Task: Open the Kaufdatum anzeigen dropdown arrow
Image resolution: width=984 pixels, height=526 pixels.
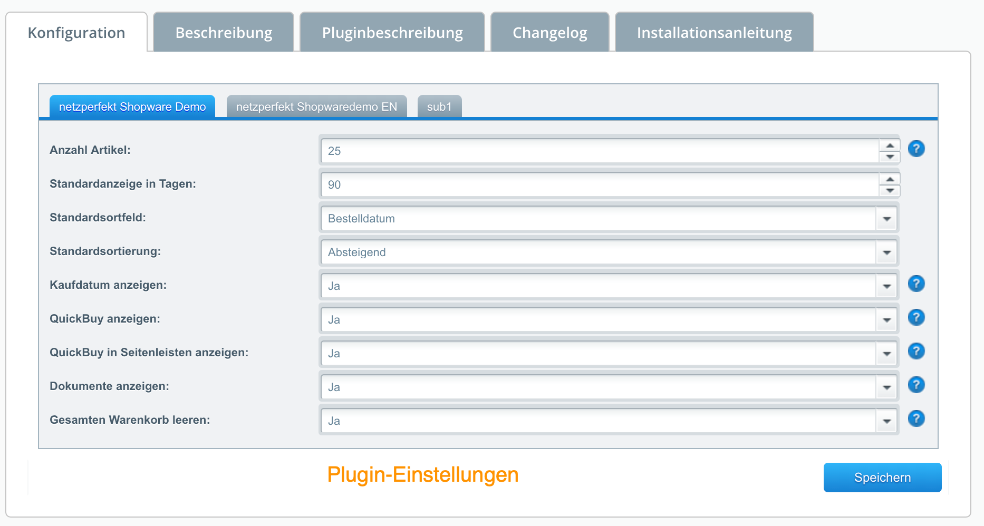Action: pos(886,286)
